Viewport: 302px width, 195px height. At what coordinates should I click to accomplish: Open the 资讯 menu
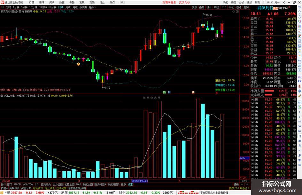coord(52,2)
